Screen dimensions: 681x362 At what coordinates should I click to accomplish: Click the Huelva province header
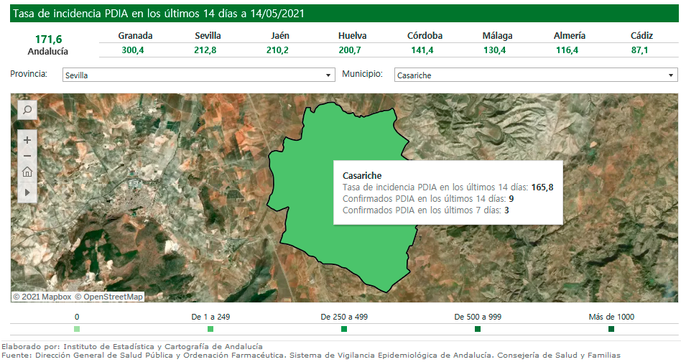click(x=353, y=36)
